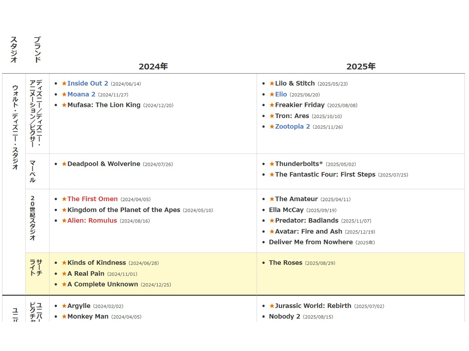Click the A Real Pain title

(86, 274)
